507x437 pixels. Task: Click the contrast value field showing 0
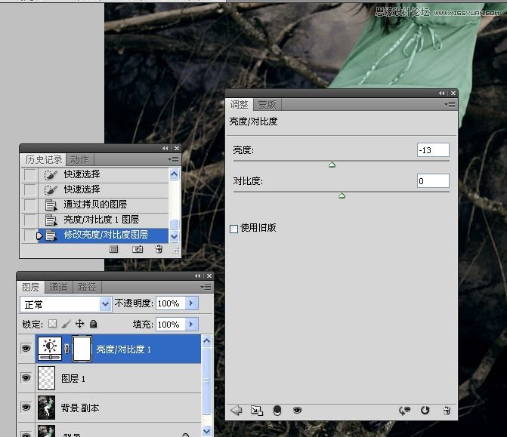point(433,181)
